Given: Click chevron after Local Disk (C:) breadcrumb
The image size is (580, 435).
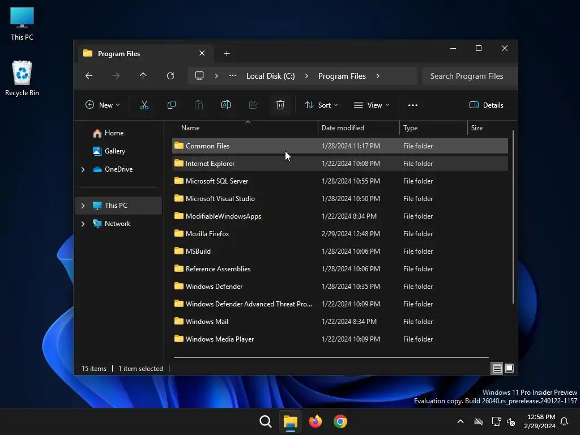Looking at the screenshot, I should [x=306, y=76].
